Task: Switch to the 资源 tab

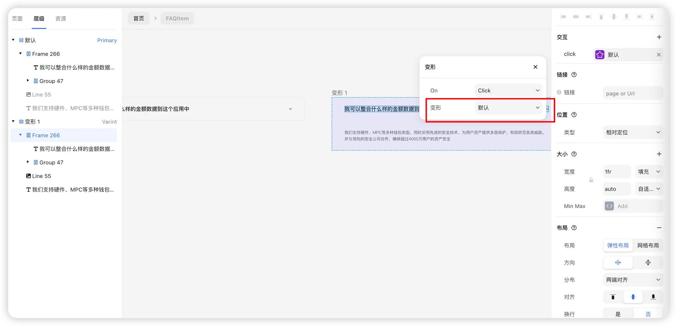Action: tap(61, 19)
